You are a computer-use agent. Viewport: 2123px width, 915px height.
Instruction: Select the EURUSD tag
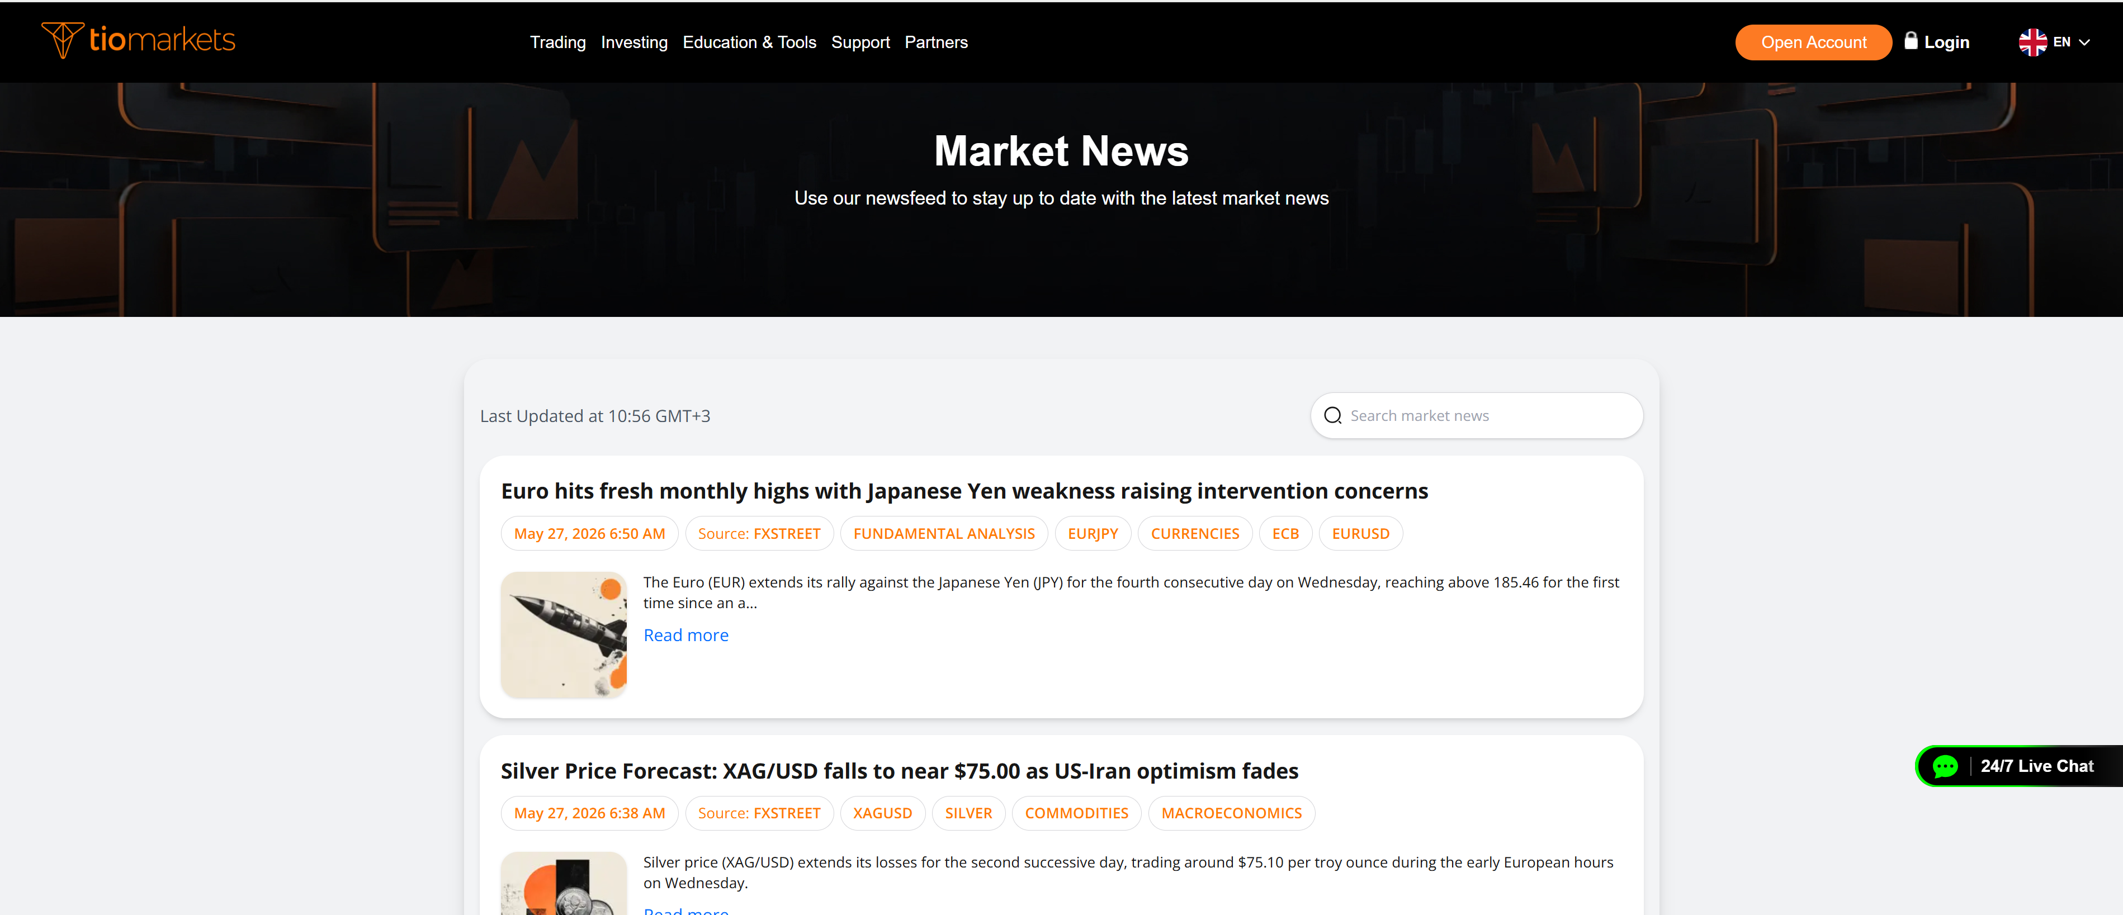pos(1360,534)
